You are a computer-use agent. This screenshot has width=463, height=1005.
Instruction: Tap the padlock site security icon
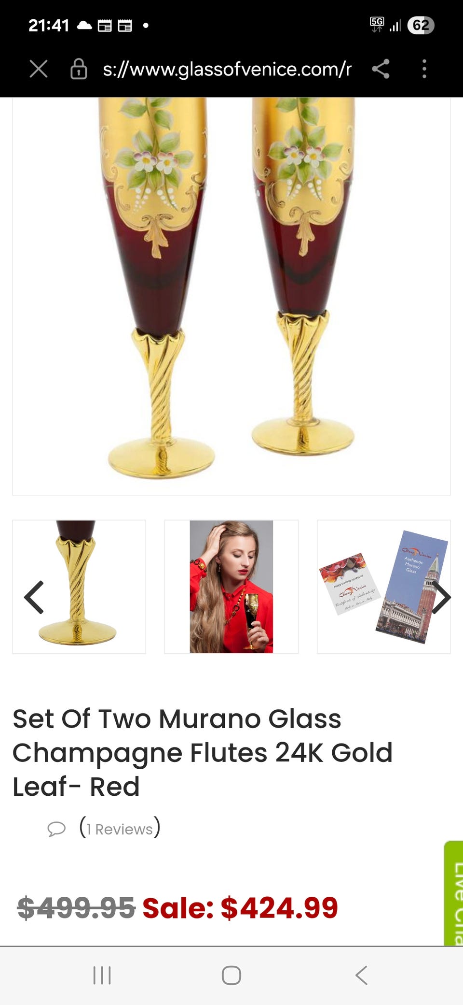tap(79, 69)
